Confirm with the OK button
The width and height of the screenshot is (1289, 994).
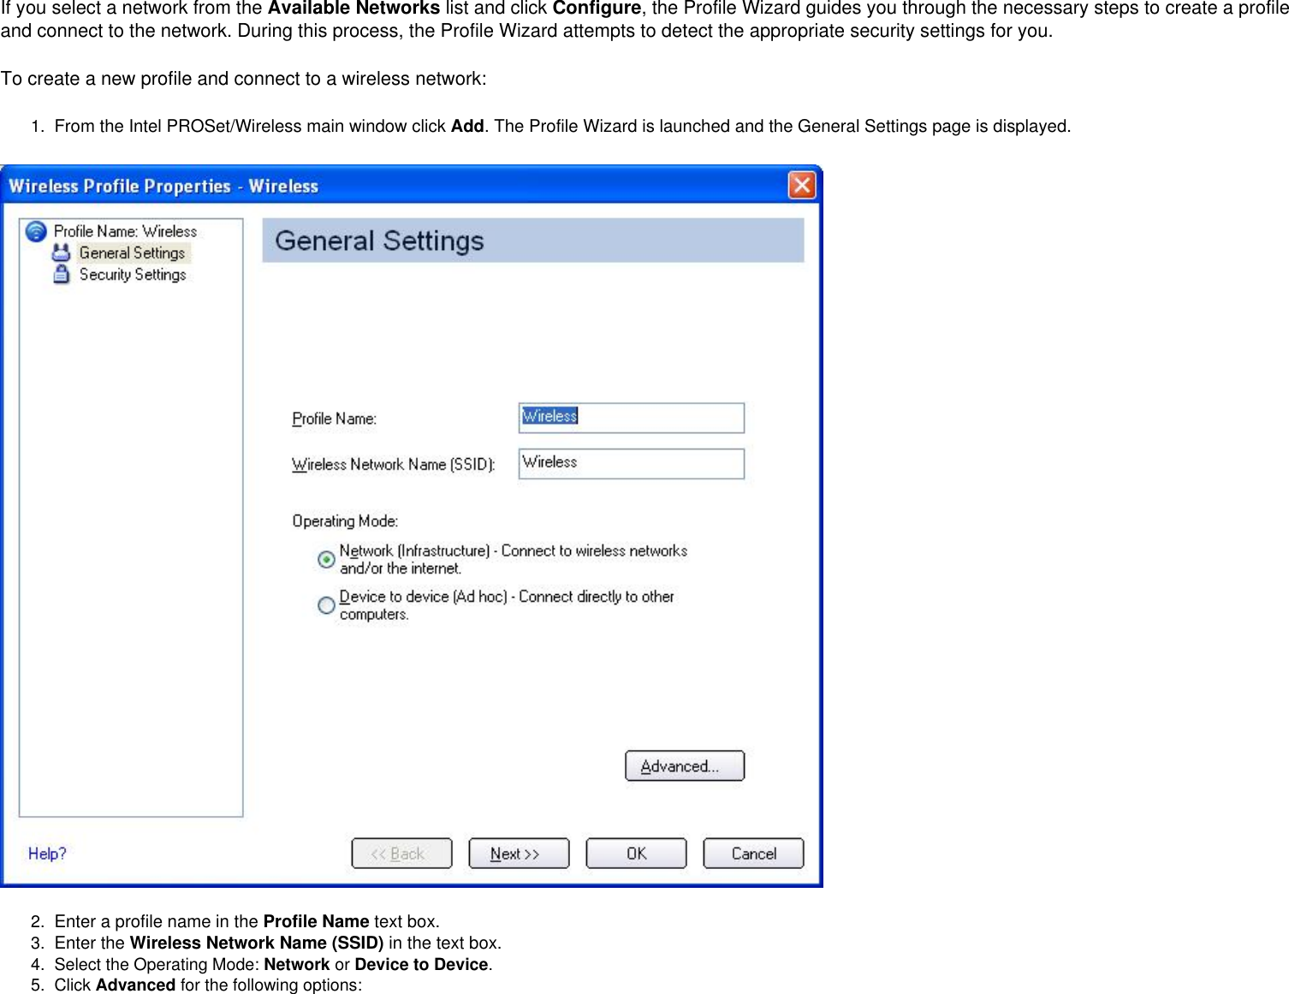point(636,854)
